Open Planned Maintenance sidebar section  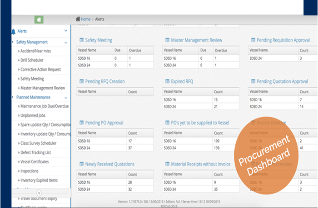pos(33,97)
